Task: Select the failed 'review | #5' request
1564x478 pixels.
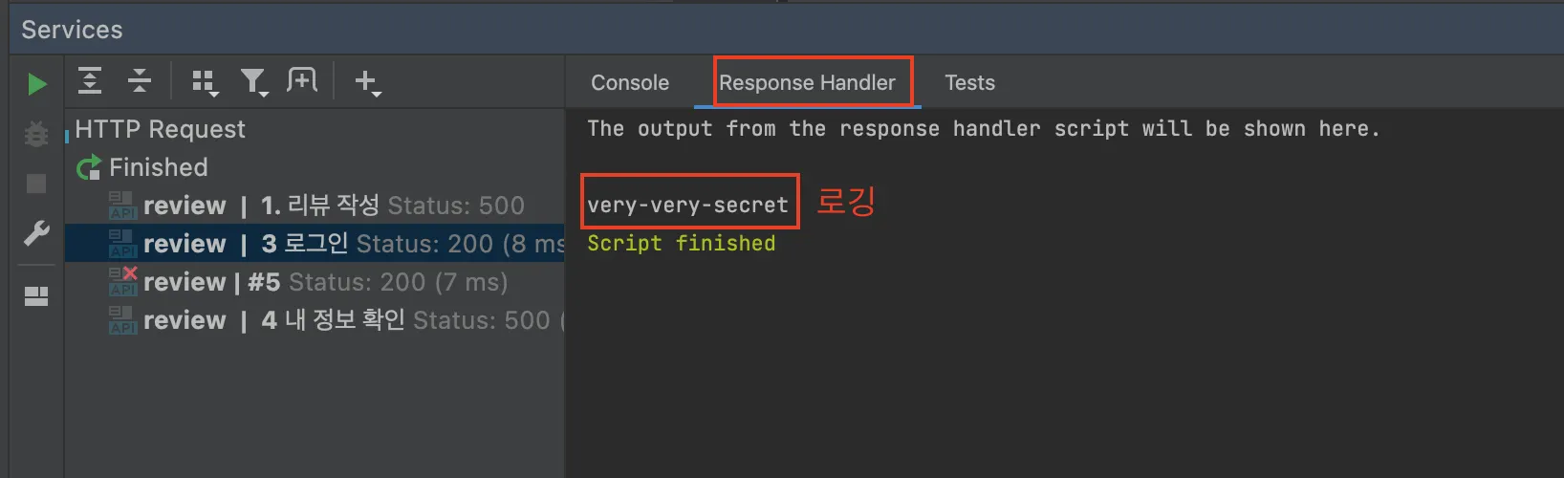Action: coord(325,282)
